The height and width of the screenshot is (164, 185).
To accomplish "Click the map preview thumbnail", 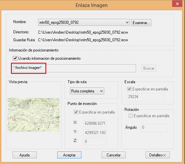I will pyautogui.click(x=33, y=115).
